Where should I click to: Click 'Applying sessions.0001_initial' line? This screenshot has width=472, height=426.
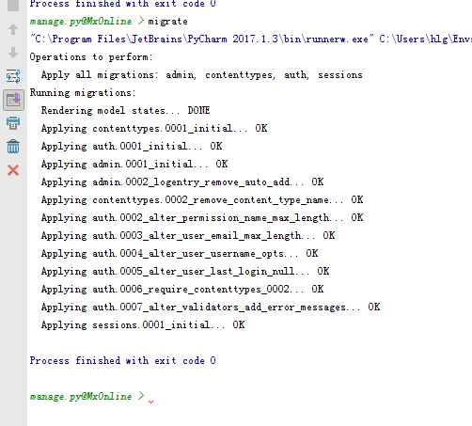click(x=143, y=325)
